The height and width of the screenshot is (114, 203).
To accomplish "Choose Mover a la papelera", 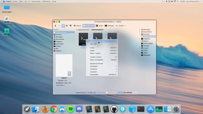I will 102,60.
